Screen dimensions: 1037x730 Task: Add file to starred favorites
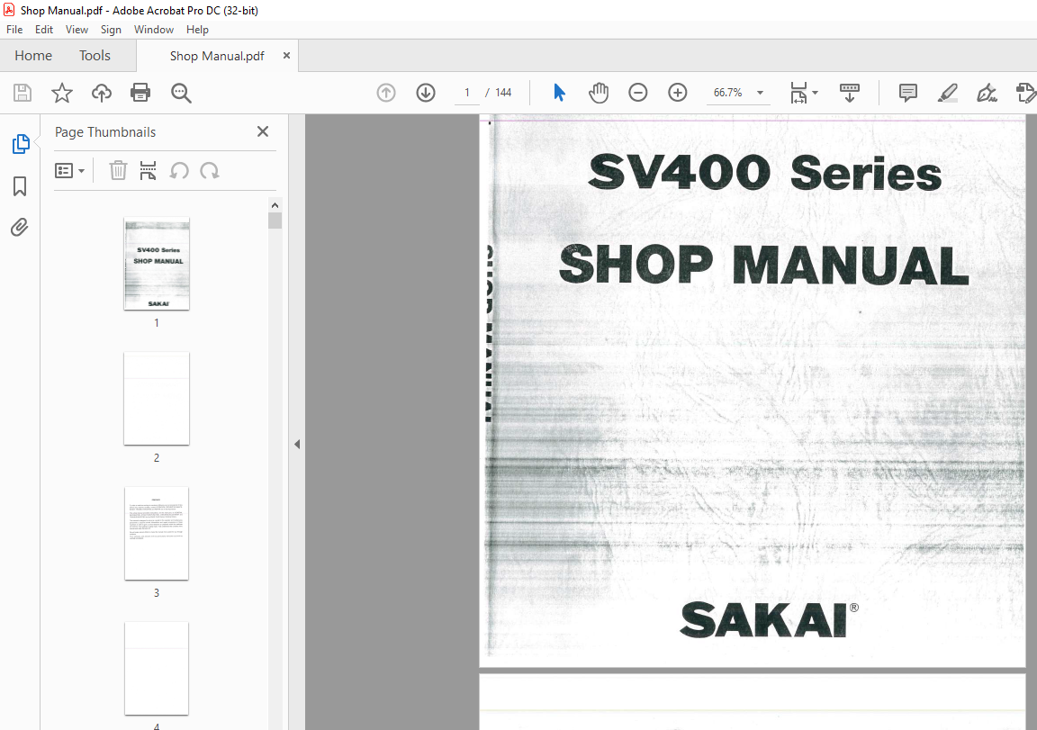[x=62, y=93]
